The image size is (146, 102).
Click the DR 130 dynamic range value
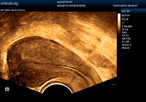(x=126, y=39)
